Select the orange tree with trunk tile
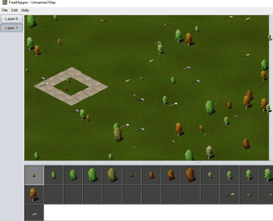This screenshot has width=273, height=221. [34, 195]
